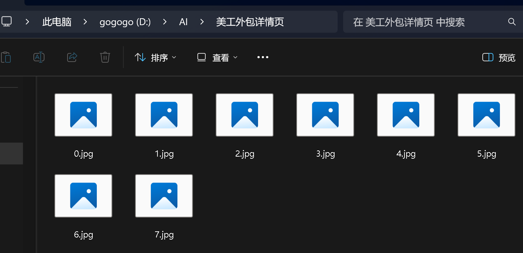Navigate to the AI folder via breadcrumb

click(183, 22)
